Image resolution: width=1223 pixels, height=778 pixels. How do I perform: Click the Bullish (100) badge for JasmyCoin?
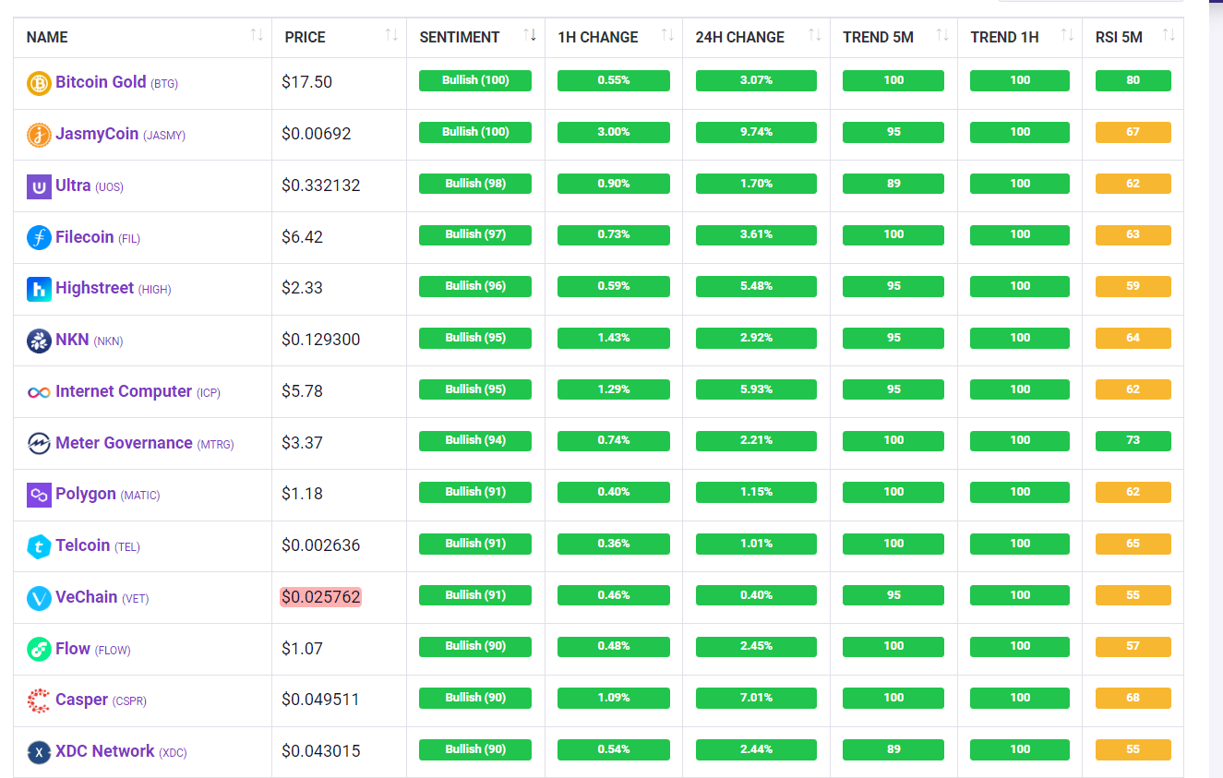pos(474,132)
